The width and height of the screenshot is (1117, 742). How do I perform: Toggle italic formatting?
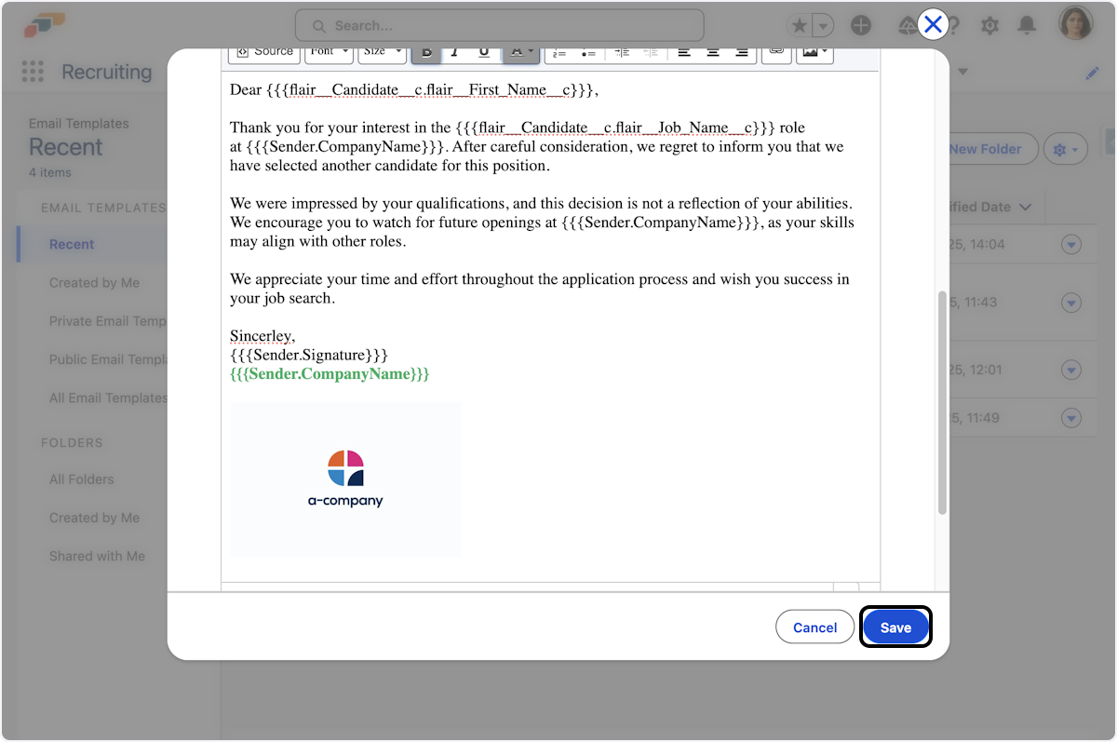[x=455, y=53]
